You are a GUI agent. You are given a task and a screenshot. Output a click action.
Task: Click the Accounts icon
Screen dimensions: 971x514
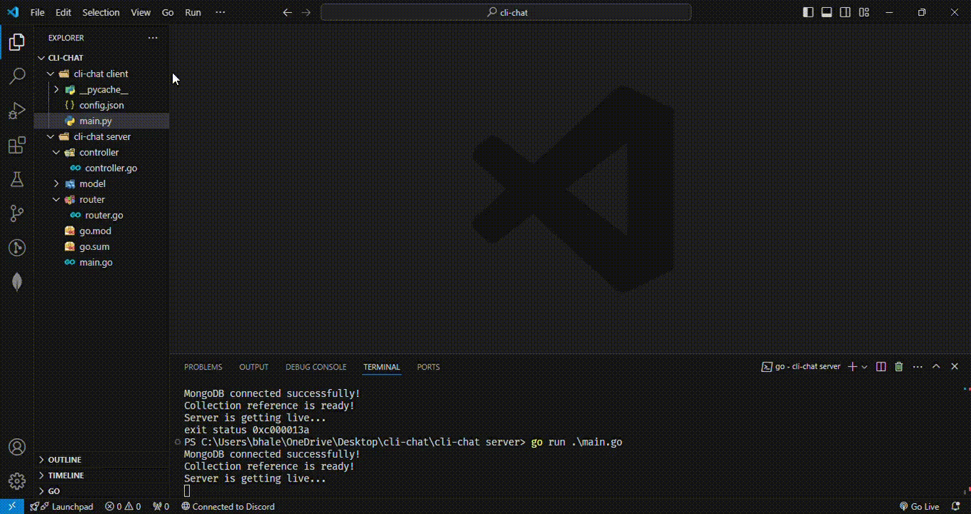click(17, 448)
